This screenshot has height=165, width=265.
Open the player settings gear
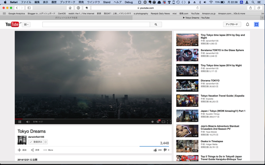point(158,121)
